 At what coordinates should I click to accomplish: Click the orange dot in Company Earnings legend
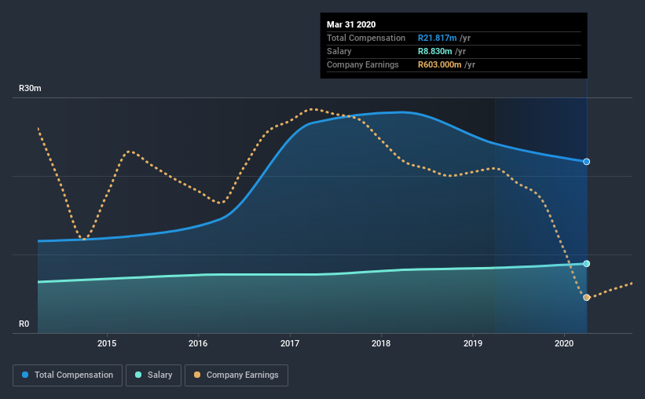(x=197, y=375)
